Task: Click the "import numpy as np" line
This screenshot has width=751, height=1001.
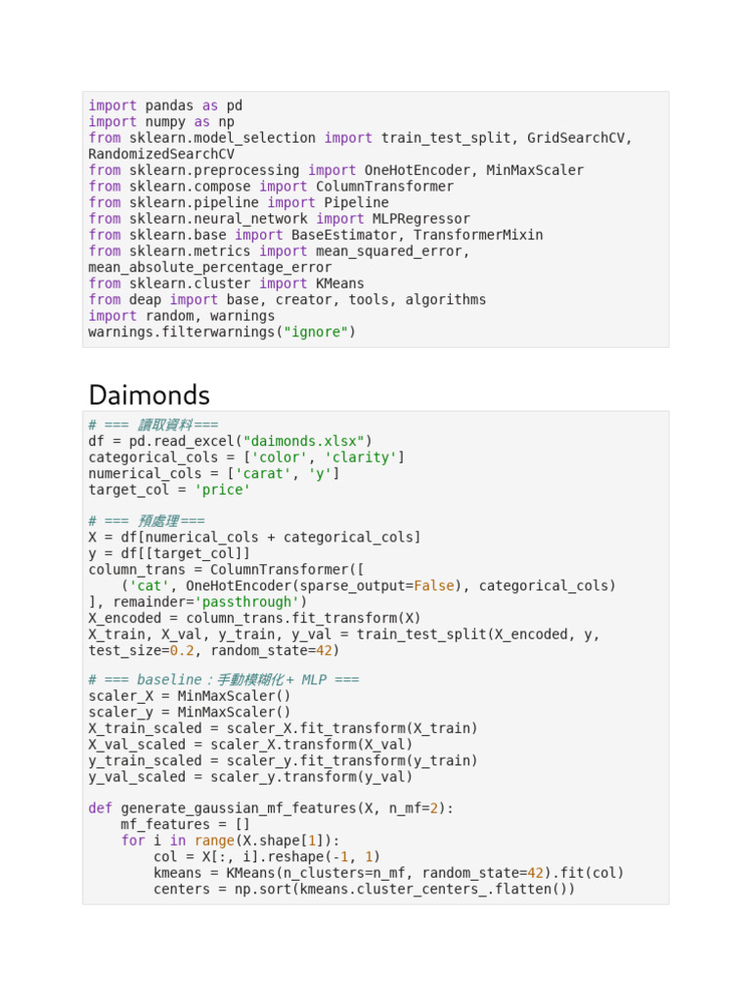Action: point(161,122)
